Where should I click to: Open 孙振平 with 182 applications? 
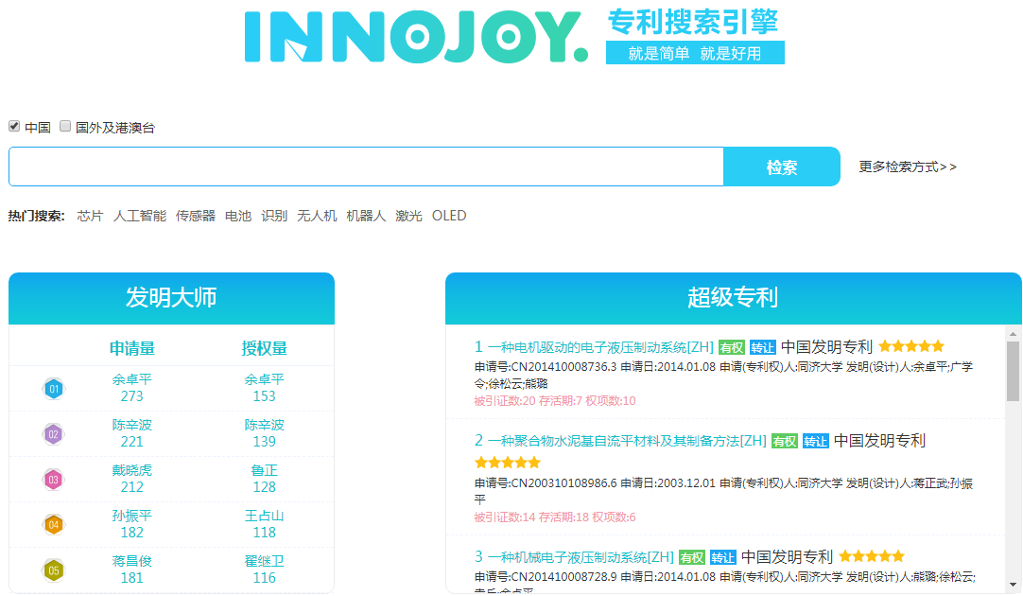pos(131,524)
